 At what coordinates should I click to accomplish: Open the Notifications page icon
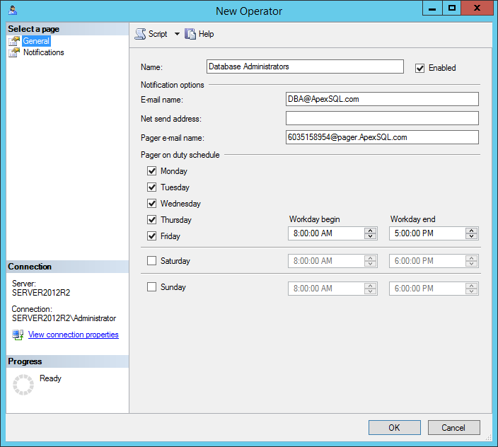pyautogui.click(x=14, y=52)
